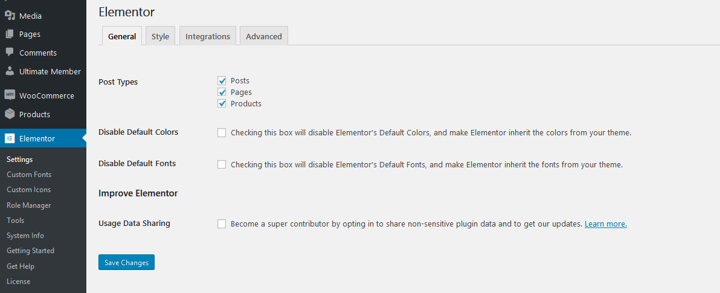This screenshot has height=293, width=720.
Task: Switch to the Advanced tab
Action: 264,36
